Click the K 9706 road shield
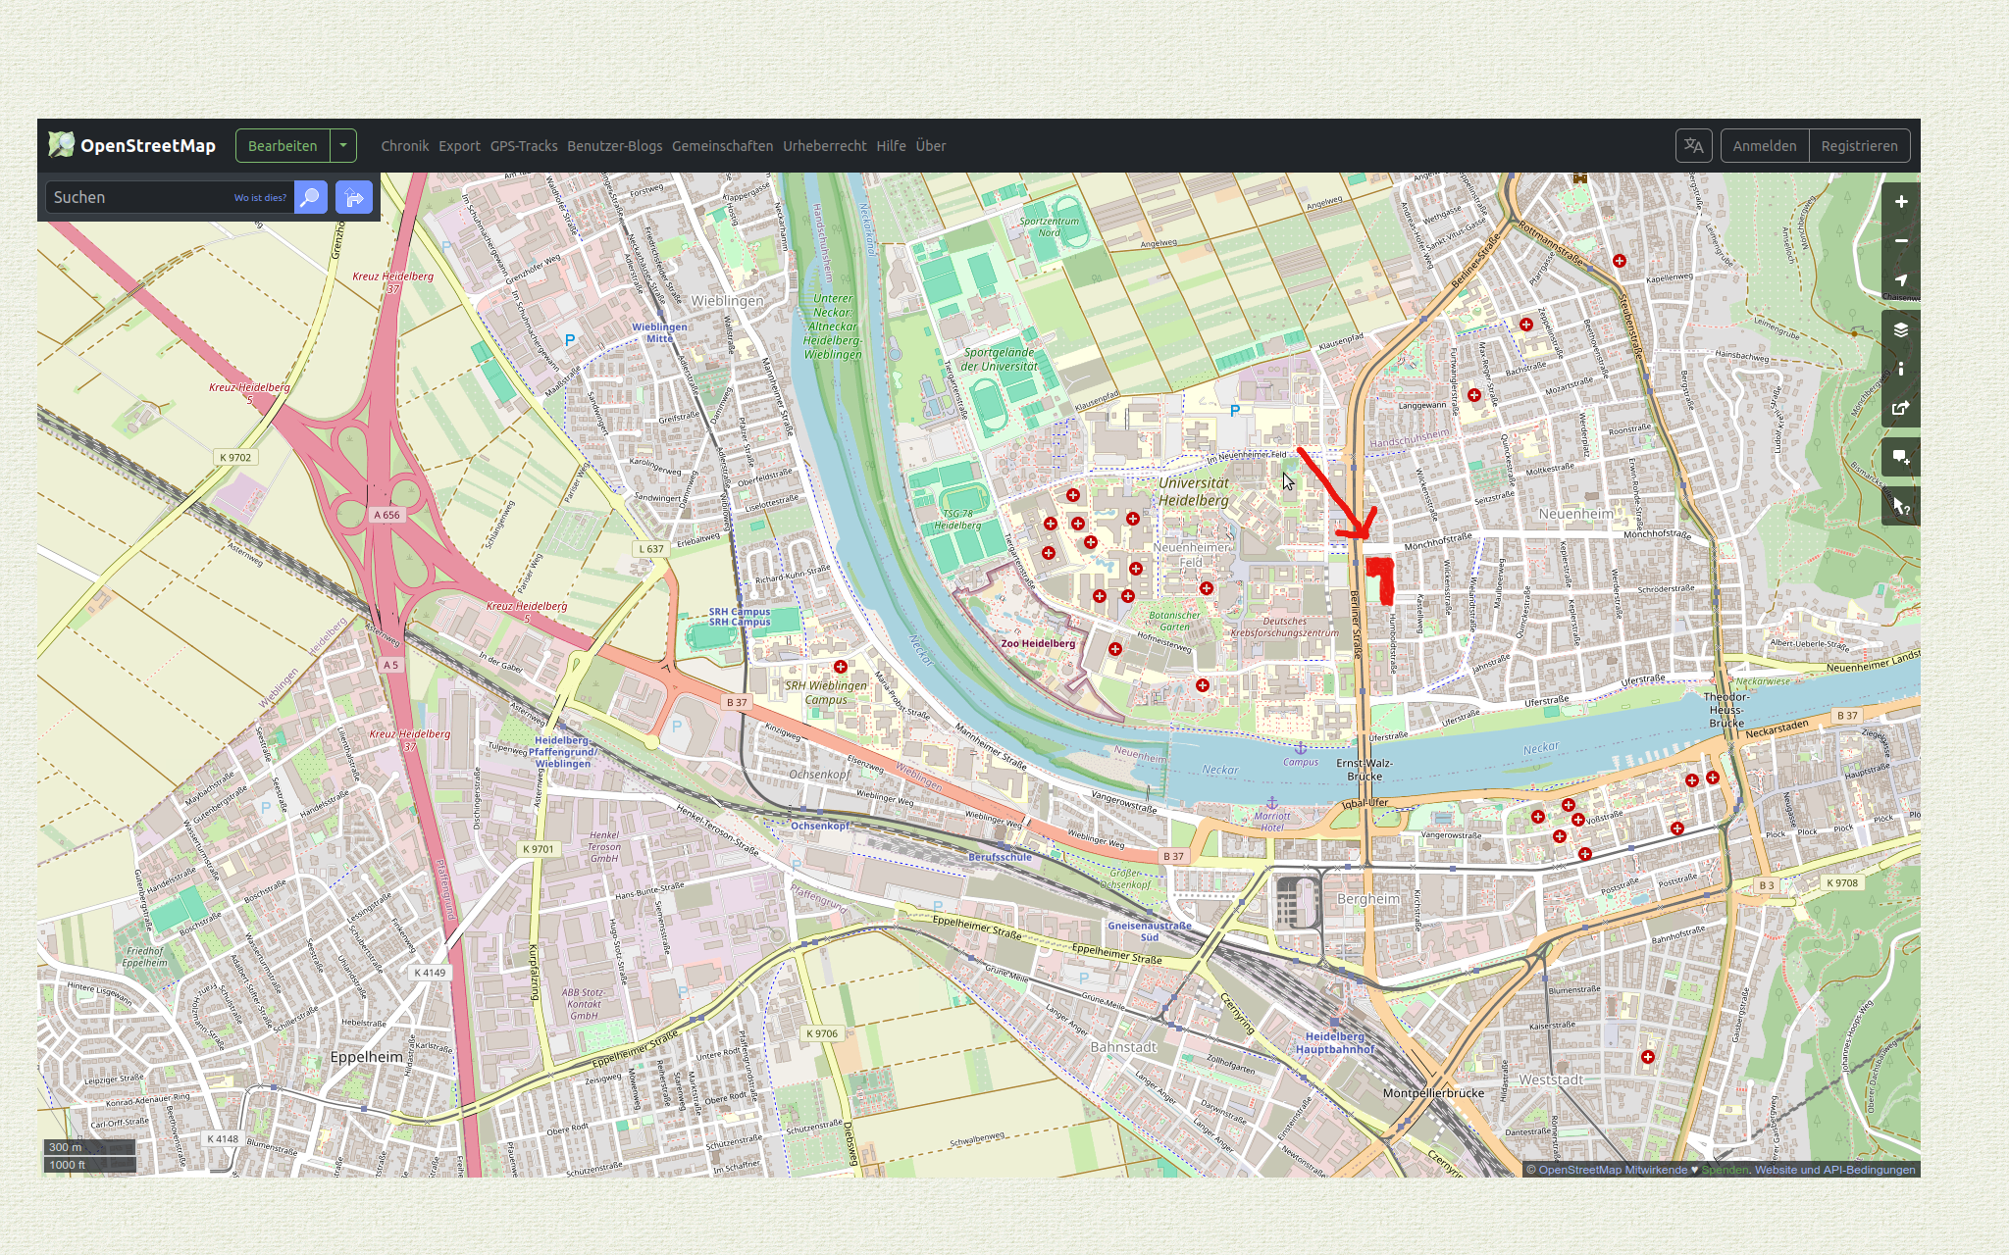 point(822,1033)
